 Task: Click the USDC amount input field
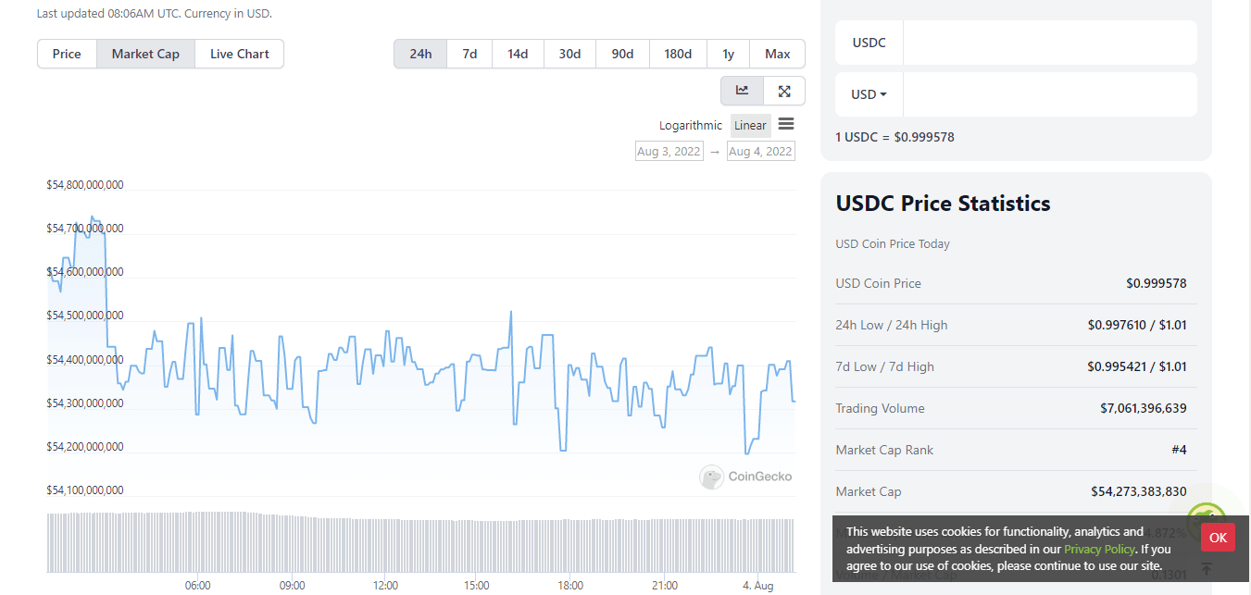[1049, 43]
